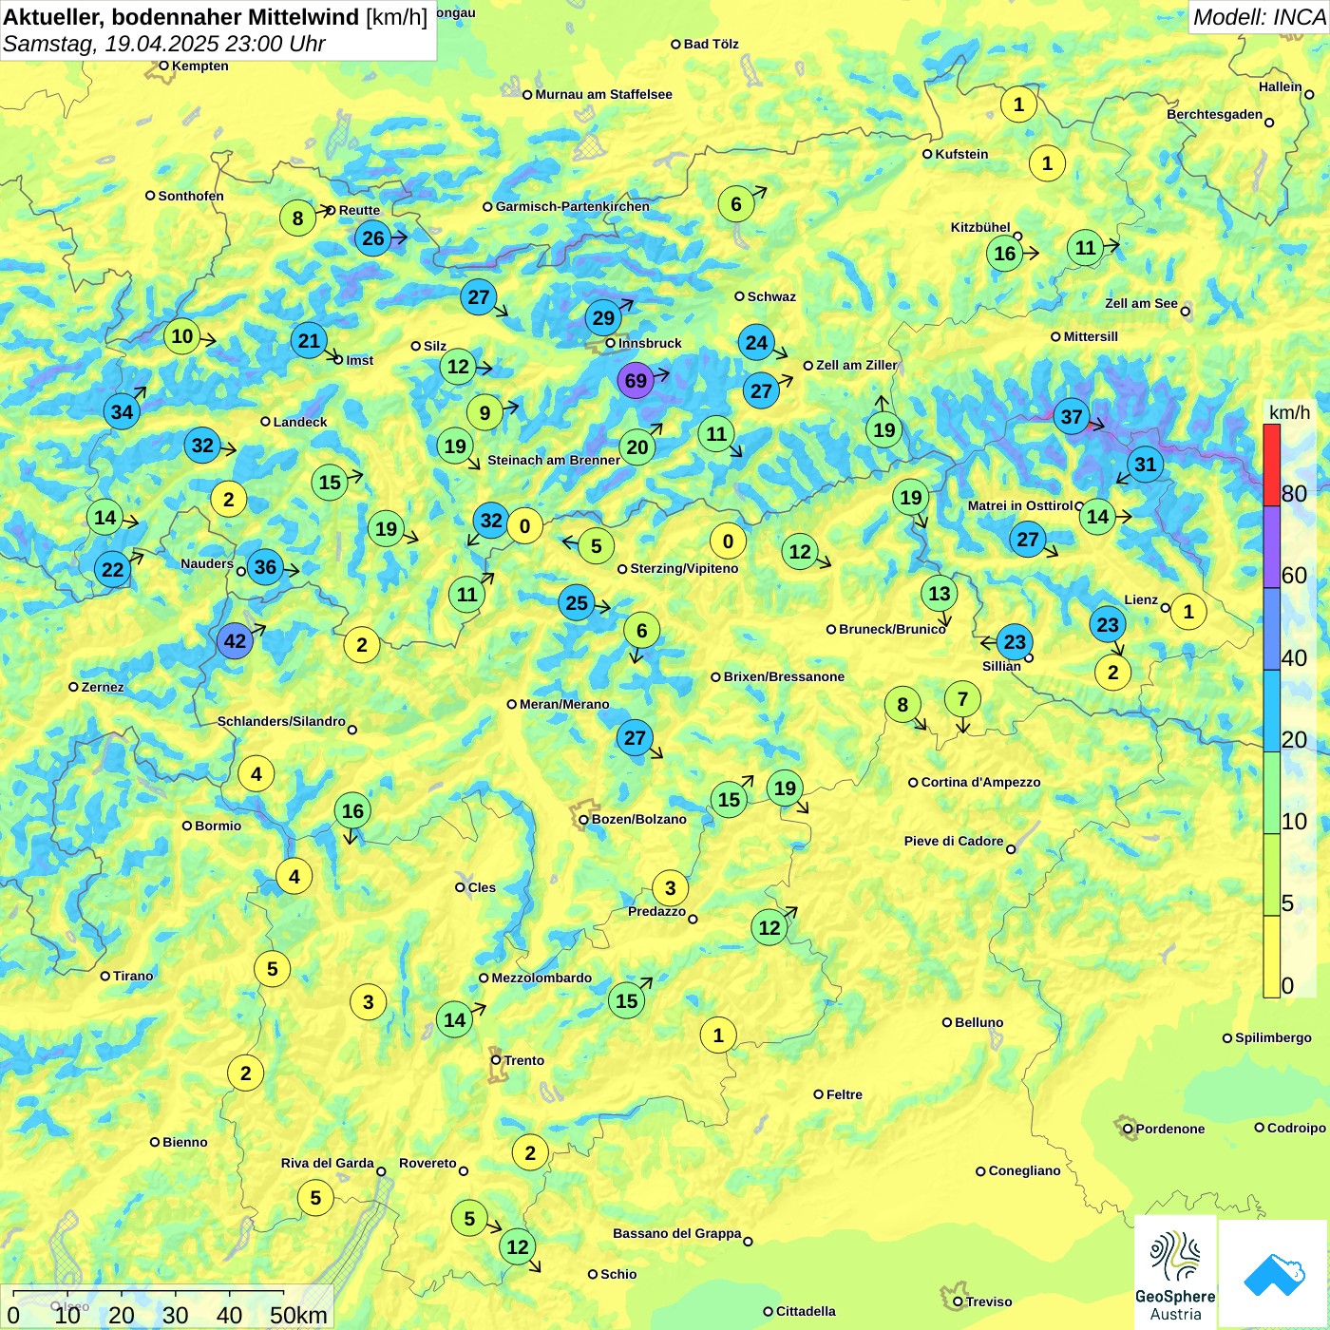Click the 9 km/h wind marker
Viewport: 1330px width, 1330px height.
(x=484, y=412)
